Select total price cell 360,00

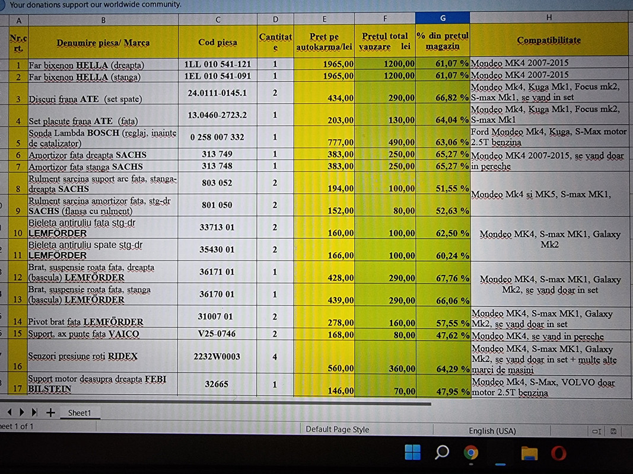(x=385, y=356)
